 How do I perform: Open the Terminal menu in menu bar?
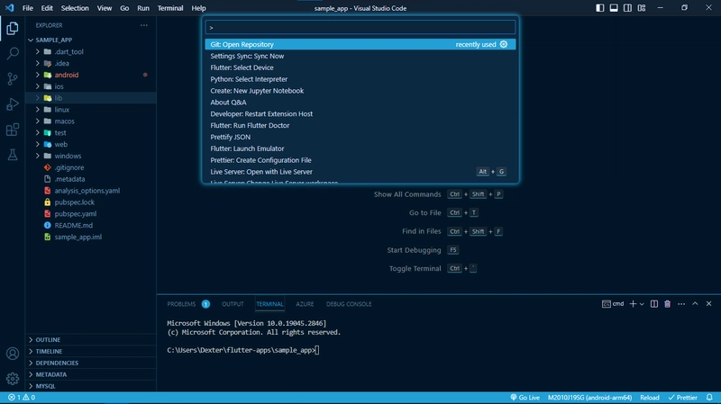coord(169,7)
